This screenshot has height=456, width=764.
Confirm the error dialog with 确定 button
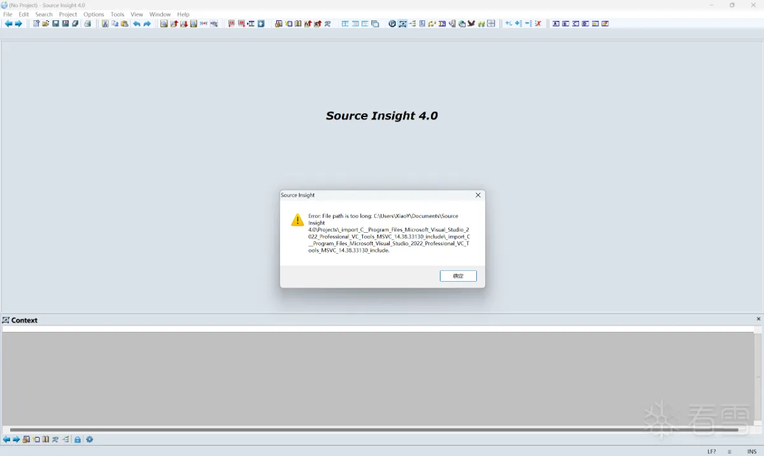458,276
